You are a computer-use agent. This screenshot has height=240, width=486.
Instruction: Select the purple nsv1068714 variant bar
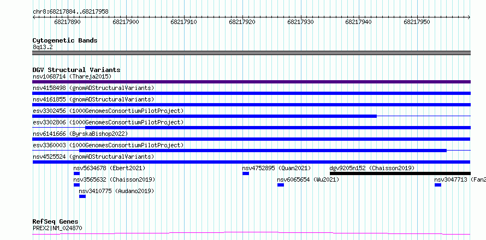coord(251,82)
